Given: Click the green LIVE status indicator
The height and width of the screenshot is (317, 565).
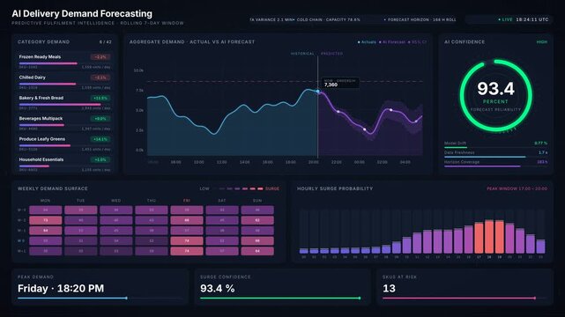Looking at the screenshot, I should point(505,19).
